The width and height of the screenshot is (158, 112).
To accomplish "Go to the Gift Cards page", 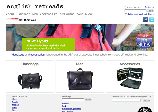I will [67, 14].
